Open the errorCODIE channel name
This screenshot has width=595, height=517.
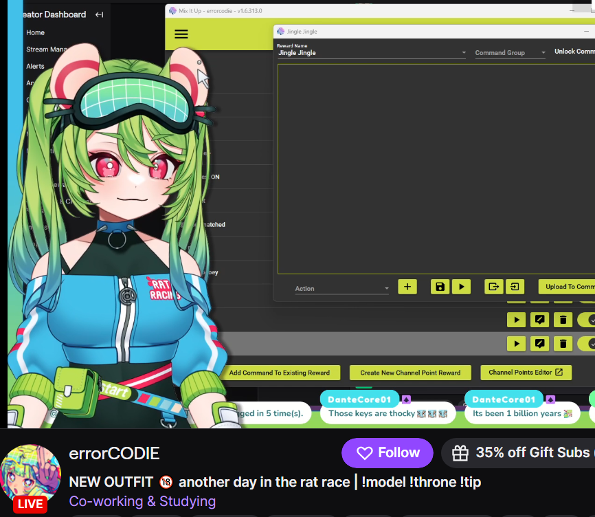click(114, 454)
